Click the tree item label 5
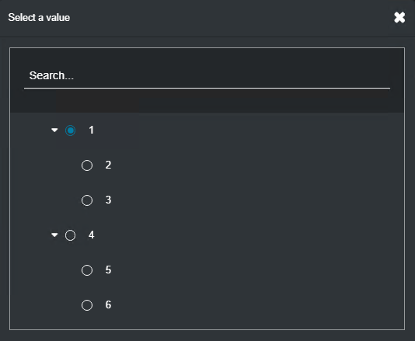Image resolution: width=415 pixels, height=341 pixels. (108, 270)
